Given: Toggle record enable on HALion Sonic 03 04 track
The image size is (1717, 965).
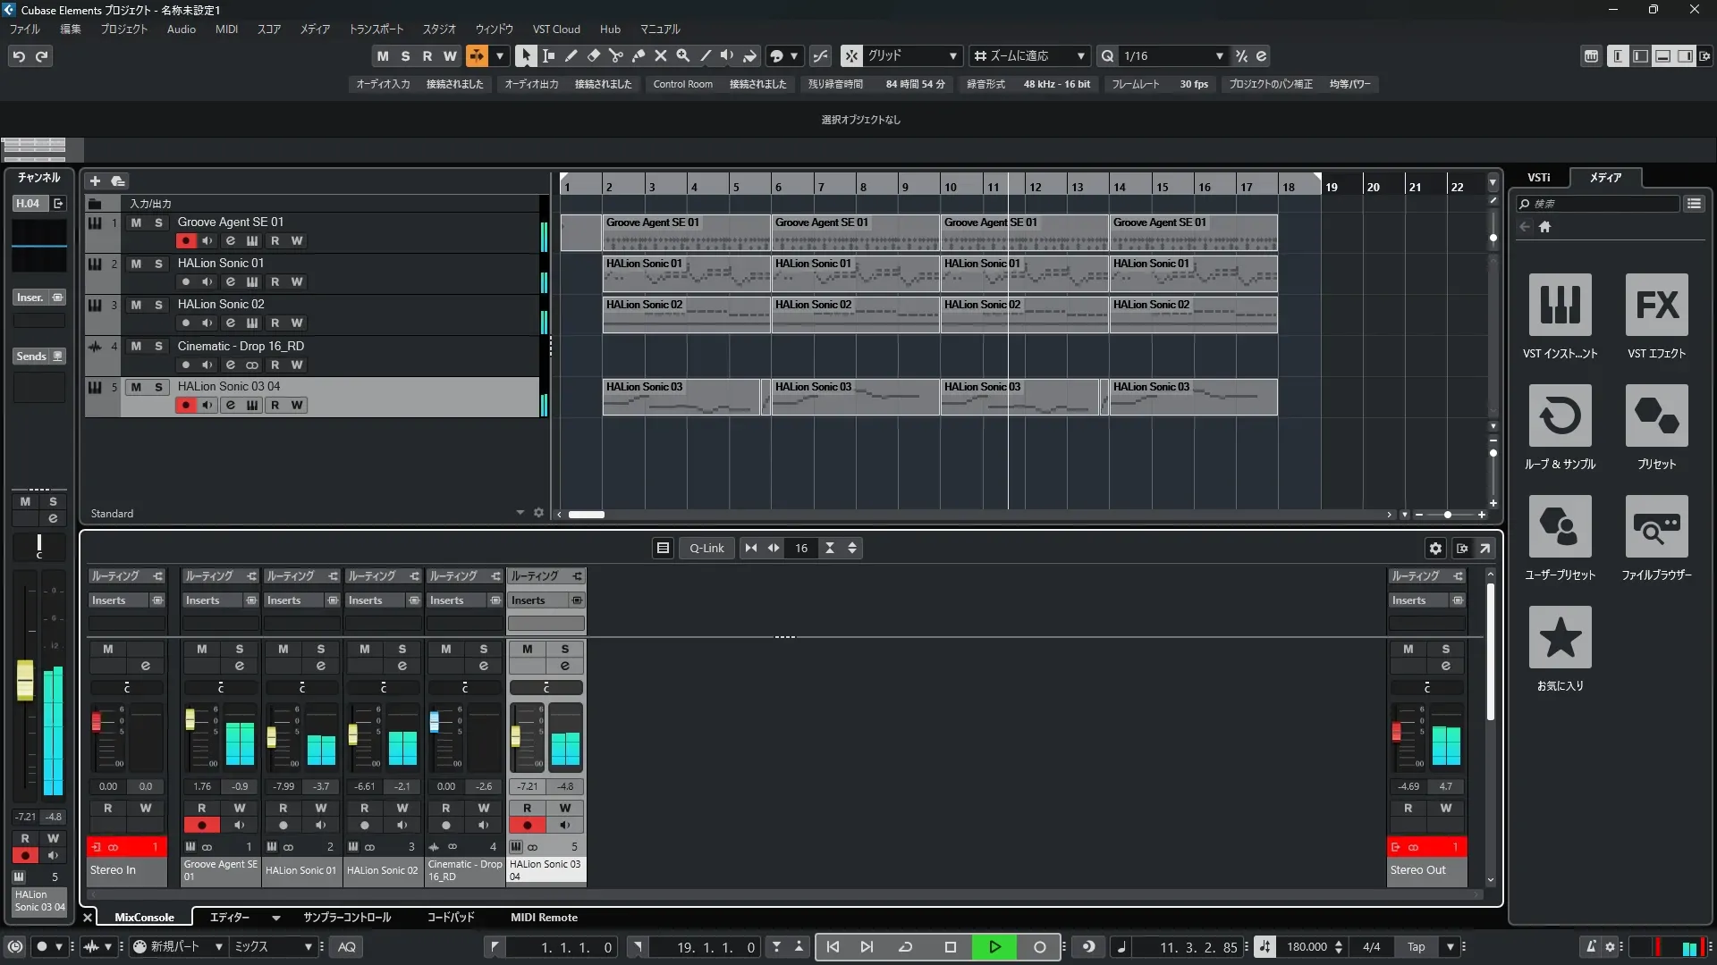Looking at the screenshot, I should (x=185, y=406).
